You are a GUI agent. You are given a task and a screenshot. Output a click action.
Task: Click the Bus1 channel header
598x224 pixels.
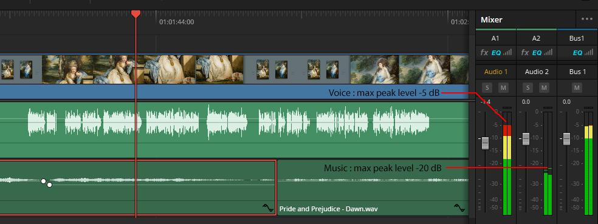click(577, 38)
